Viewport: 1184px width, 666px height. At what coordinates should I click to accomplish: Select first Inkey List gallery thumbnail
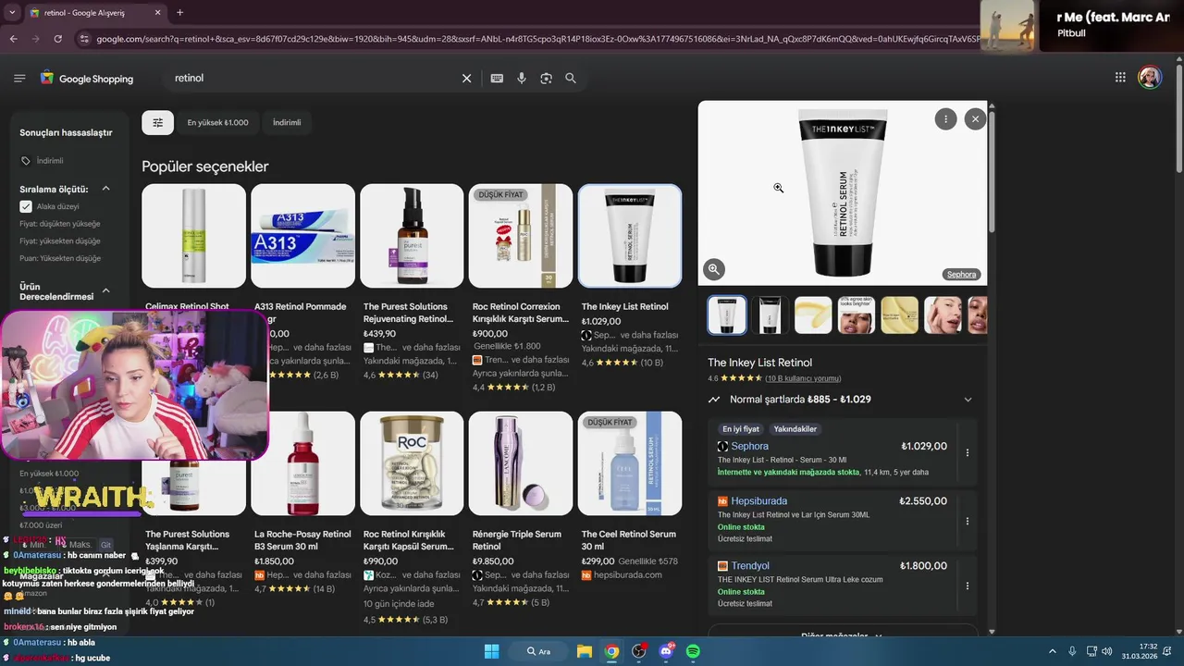727,315
